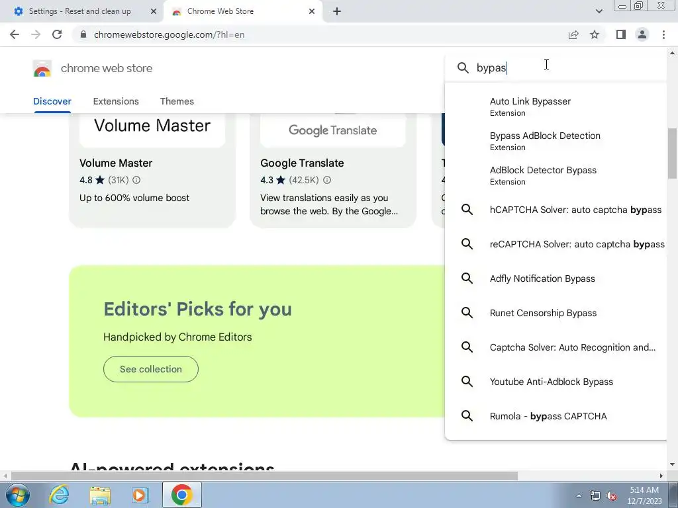Launch Internet Explorer from taskbar
Image resolution: width=678 pixels, height=508 pixels.
pos(59,495)
